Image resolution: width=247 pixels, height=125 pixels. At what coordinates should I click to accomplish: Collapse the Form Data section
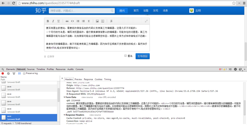[x=64, y=97]
